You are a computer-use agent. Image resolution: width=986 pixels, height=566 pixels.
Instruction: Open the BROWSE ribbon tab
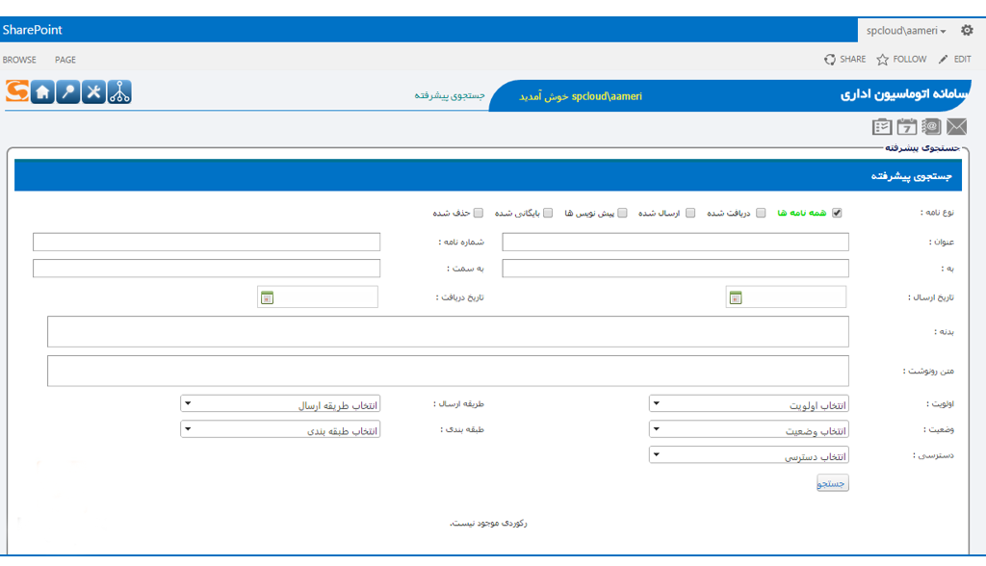19,60
